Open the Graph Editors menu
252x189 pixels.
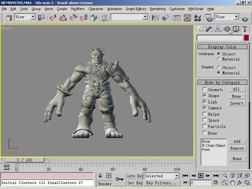(x=136, y=9)
